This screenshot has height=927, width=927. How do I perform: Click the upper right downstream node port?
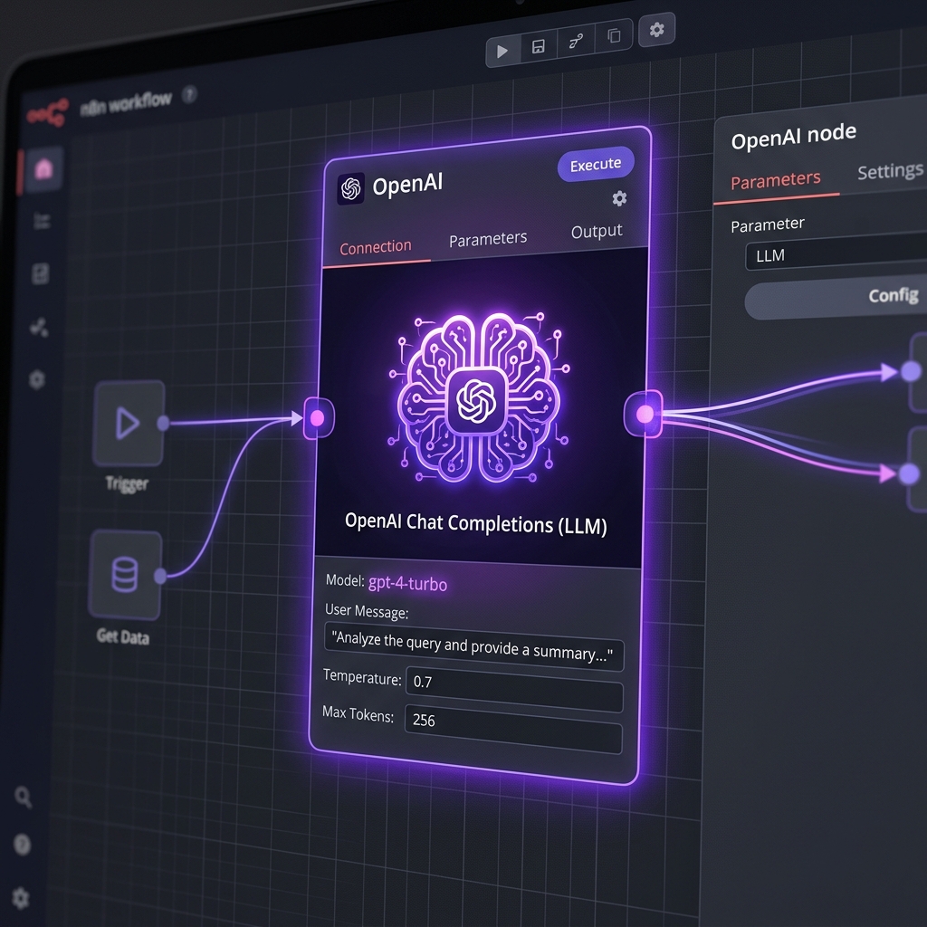click(x=911, y=371)
